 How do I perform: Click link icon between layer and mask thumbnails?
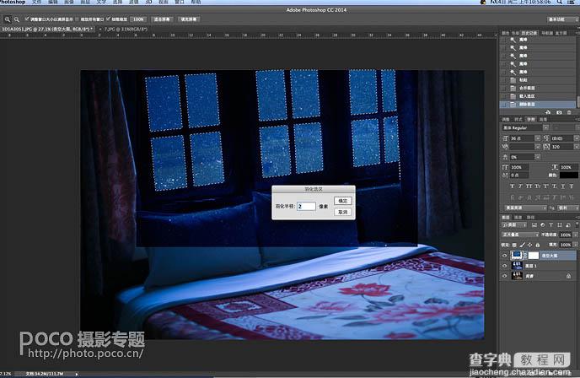[525, 256]
